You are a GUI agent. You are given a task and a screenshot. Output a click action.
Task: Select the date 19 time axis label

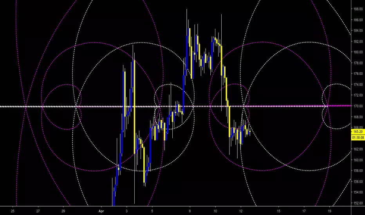[329, 211]
